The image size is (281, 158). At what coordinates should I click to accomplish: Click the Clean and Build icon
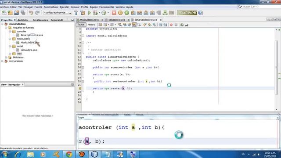83,13
